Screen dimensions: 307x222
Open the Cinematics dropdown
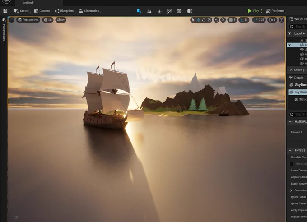(x=89, y=11)
